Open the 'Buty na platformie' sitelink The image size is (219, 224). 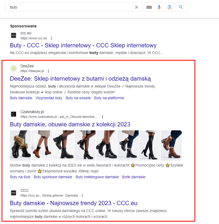click(x=109, y=98)
